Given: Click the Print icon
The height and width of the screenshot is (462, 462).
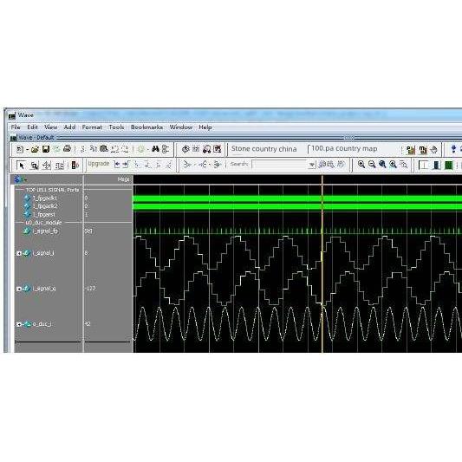Looking at the screenshot, I should tap(68, 149).
